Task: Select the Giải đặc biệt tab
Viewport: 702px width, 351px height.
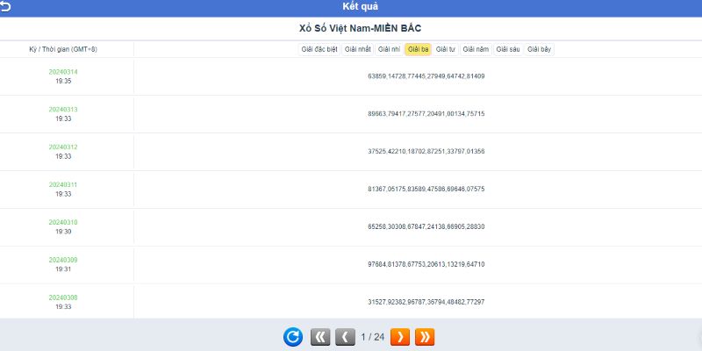Action: click(319, 49)
